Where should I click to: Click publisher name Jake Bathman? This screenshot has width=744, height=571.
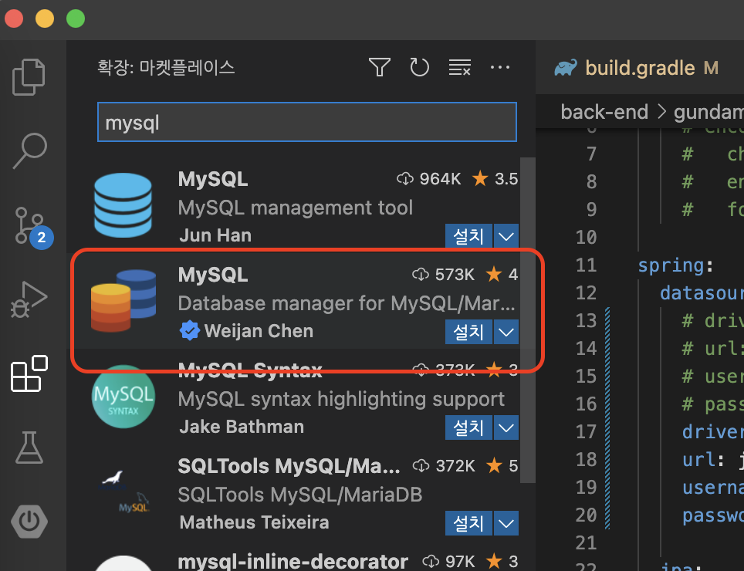pyautogui.click(x=242, y=427)
